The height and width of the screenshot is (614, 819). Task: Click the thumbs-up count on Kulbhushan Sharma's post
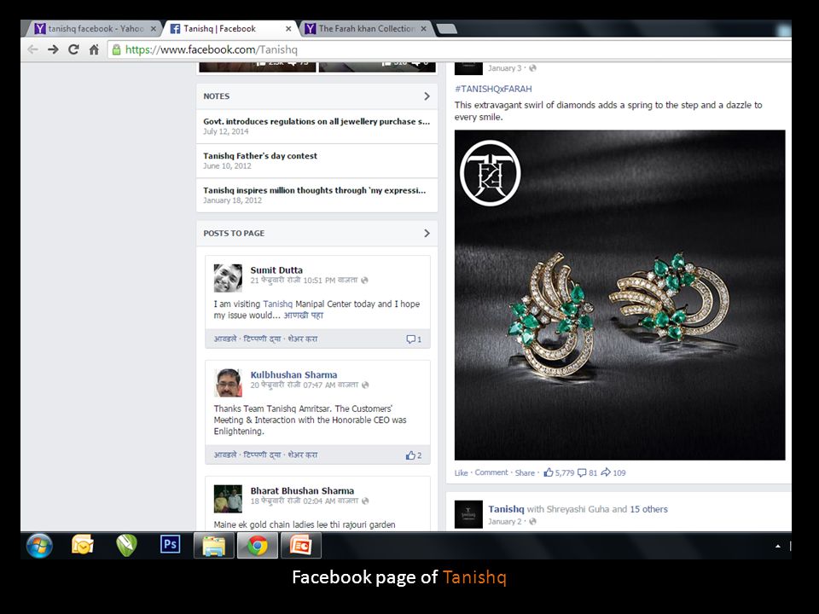click(x=414, y=455)
